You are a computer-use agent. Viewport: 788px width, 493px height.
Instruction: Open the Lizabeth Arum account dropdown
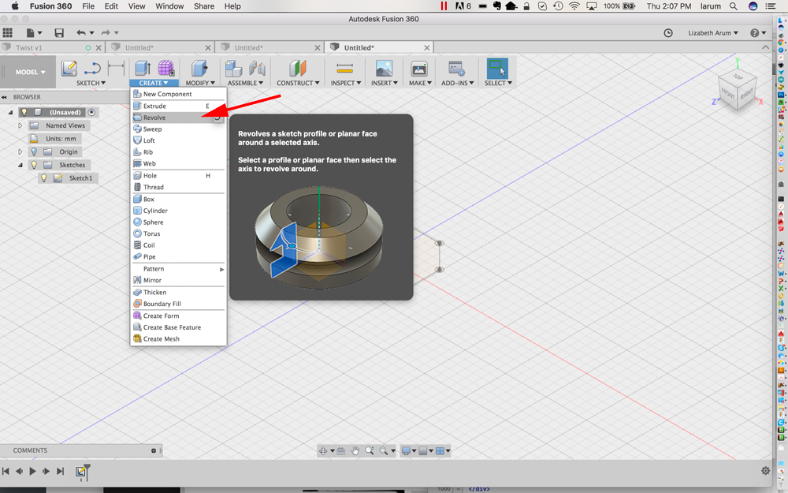[x=712, y=32]
